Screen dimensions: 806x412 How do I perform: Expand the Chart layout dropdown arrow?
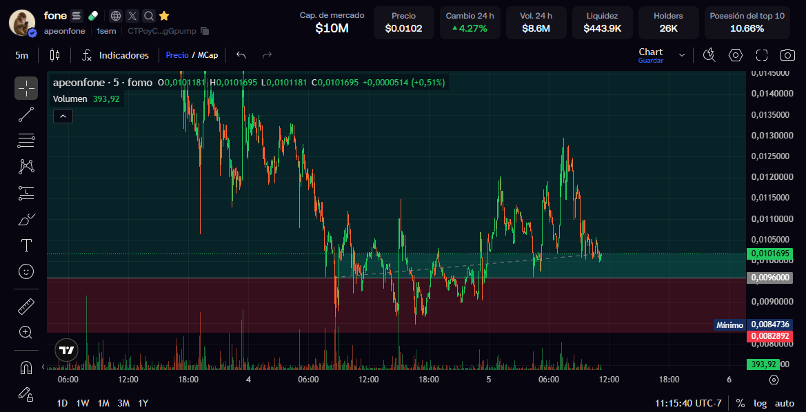[682, 55]
